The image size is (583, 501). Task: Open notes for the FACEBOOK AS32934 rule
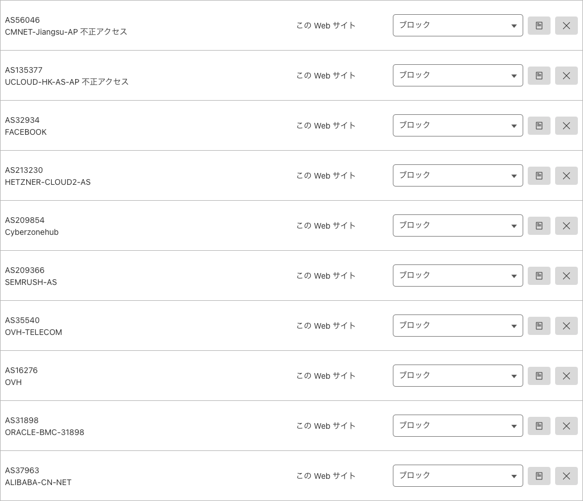click(539, 126)
